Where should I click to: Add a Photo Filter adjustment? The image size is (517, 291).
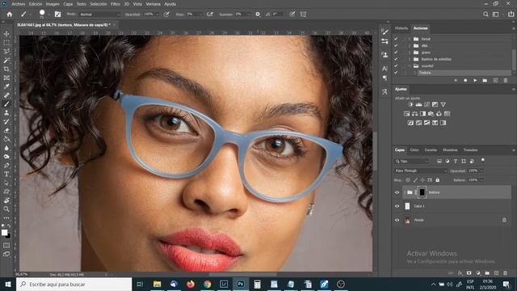[431, 114]
